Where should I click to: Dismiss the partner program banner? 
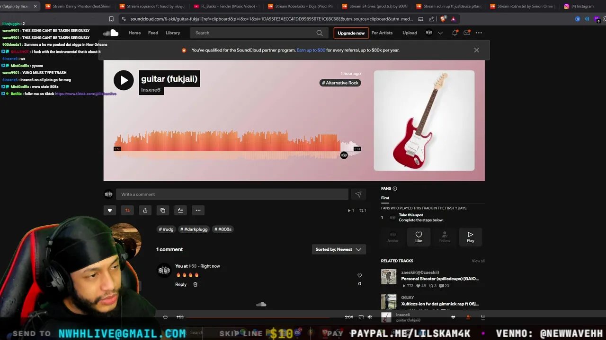click(476, 50)
